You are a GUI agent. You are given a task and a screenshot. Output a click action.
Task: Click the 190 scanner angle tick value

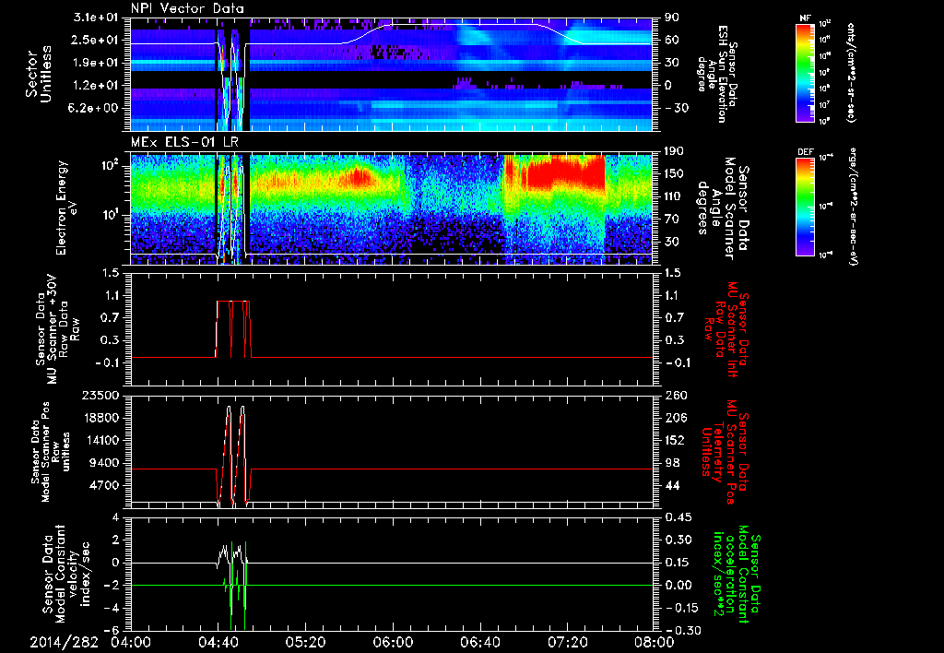pyautogui.click(x=674, y=150)
